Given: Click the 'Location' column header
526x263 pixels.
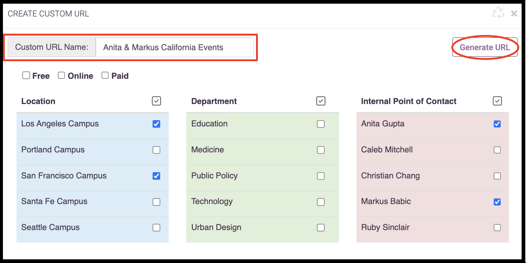Looking at the screenshot, I should (38, 101).
